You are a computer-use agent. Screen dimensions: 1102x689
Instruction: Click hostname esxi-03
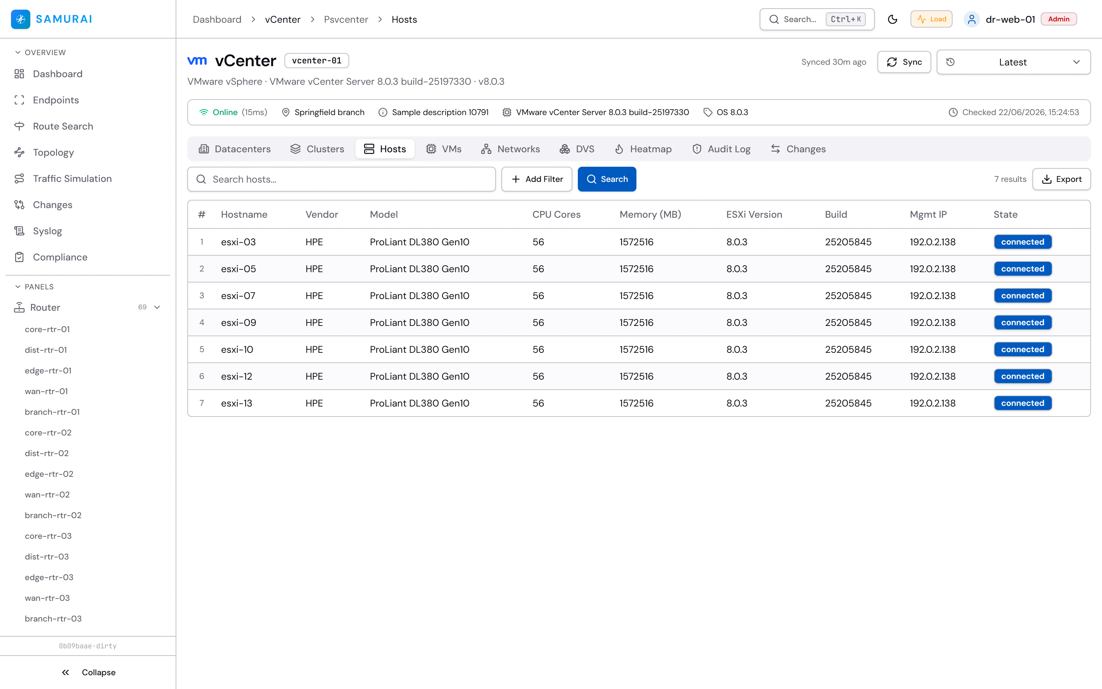[x=239, y=242]
